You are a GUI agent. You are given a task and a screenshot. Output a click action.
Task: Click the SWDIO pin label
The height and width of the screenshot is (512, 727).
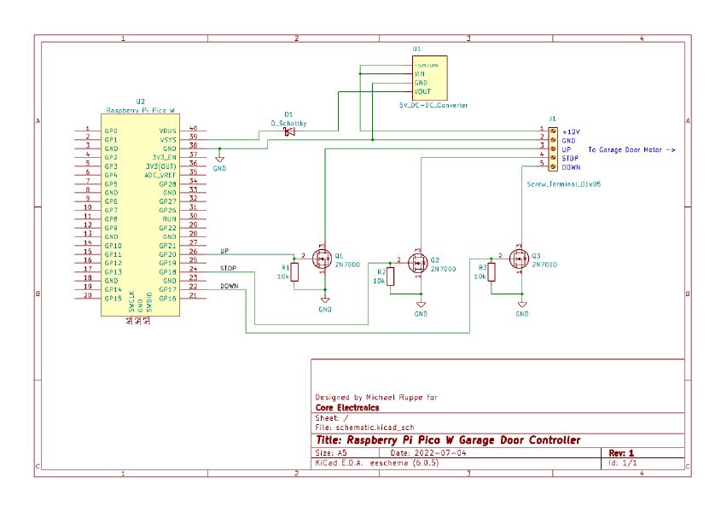tap(148, 302)
